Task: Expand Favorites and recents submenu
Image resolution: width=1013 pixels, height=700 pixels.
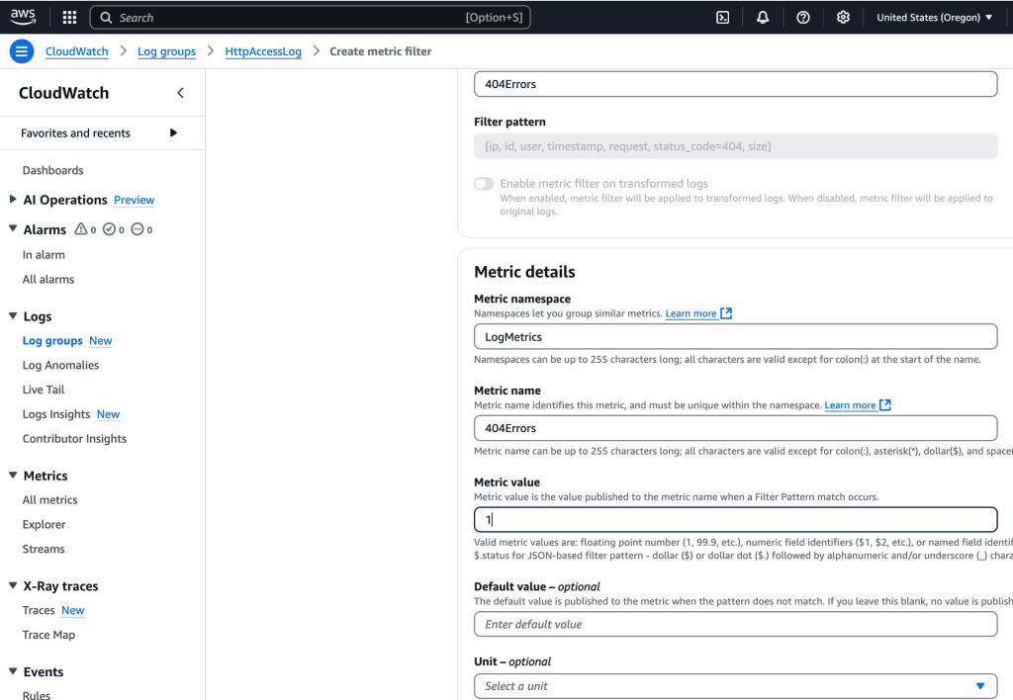Action: [x=174, y=133]
